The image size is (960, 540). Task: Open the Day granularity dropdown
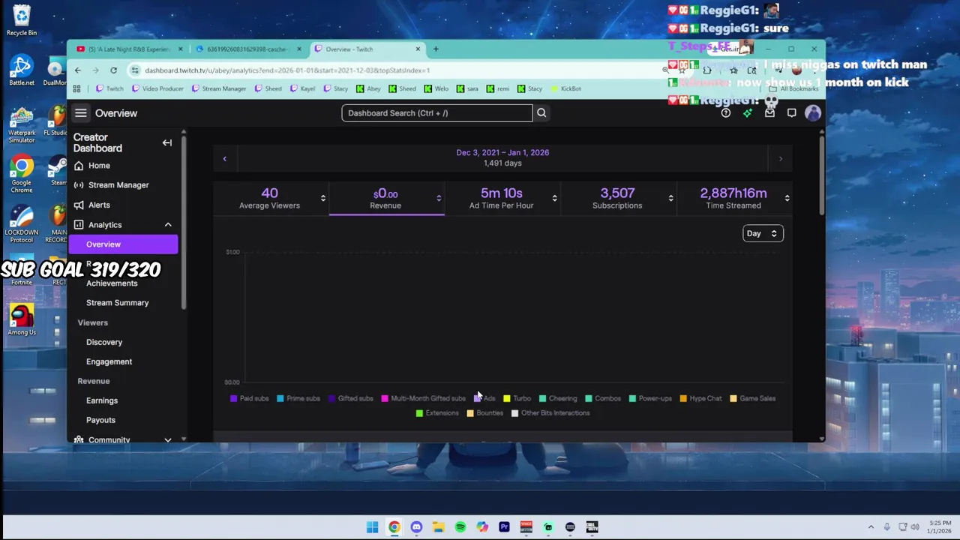pos(763,234)
